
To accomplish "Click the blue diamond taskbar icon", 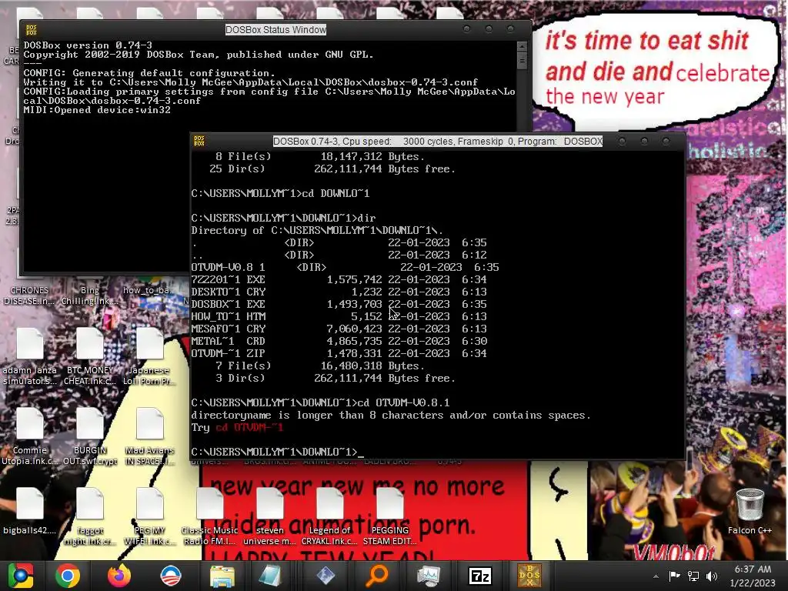I will [326, 576].
